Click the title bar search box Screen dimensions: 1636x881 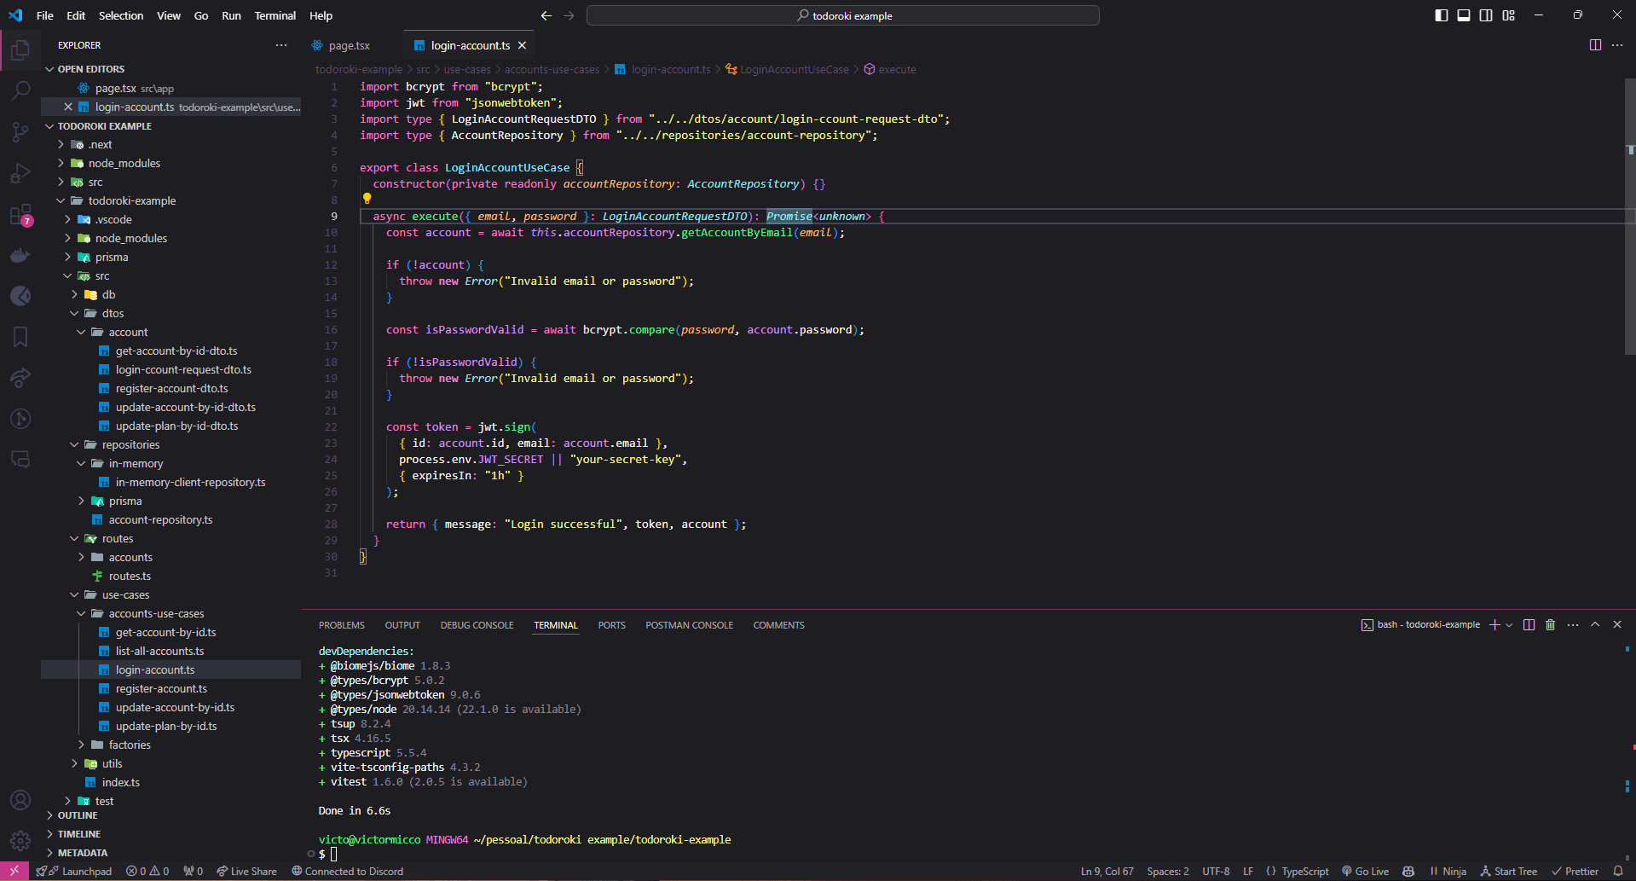tap(843, 15)
